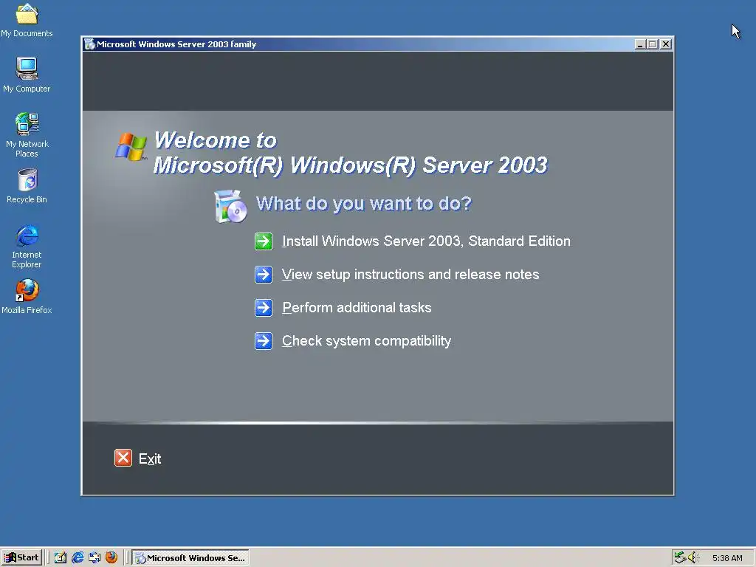Select Mozilla Firefox desktop shortcut

click(x=27, y=297)
